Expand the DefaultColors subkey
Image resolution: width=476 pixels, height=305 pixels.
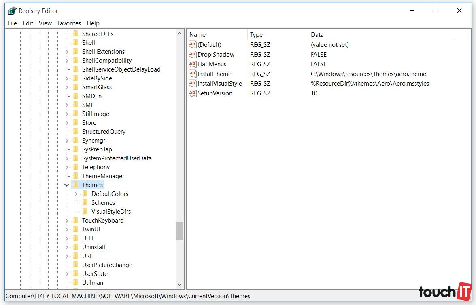[x=76, y=194]
